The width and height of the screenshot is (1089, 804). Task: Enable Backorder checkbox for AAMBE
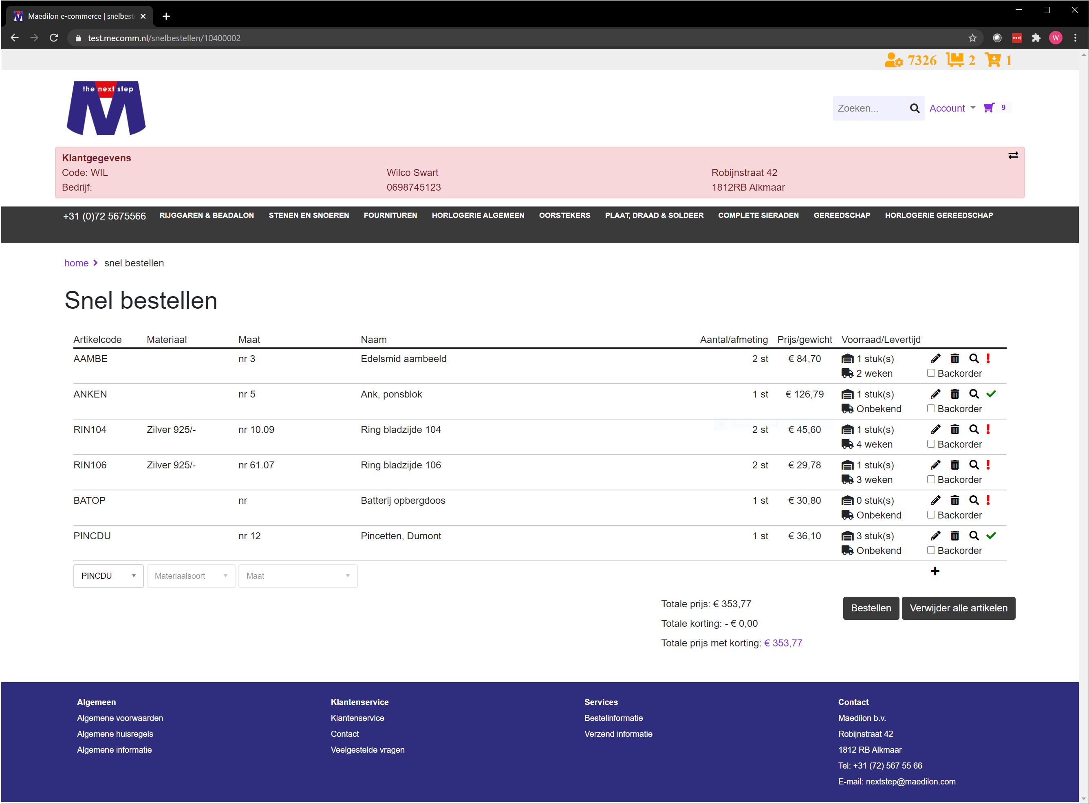pyautogui.click(x=931, y=373)
